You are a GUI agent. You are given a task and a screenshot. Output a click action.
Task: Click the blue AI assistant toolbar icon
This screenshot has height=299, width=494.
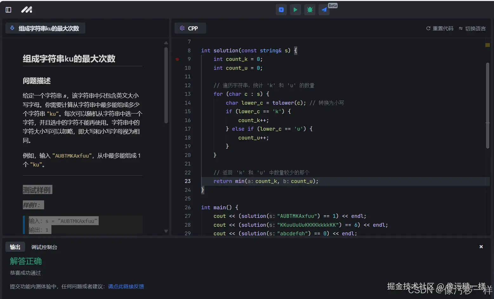click(x=281, y=10)
